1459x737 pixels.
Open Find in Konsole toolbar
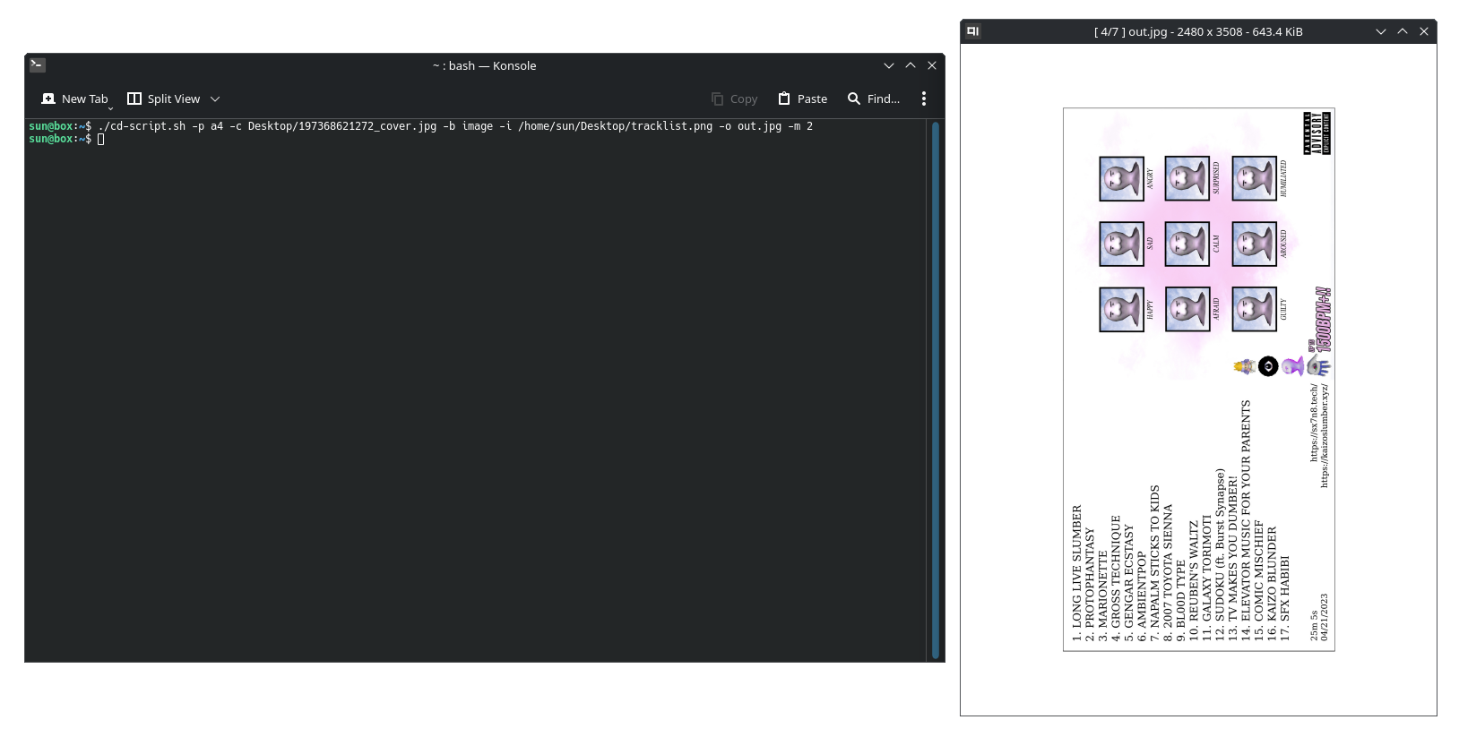(x=874, y=99)
